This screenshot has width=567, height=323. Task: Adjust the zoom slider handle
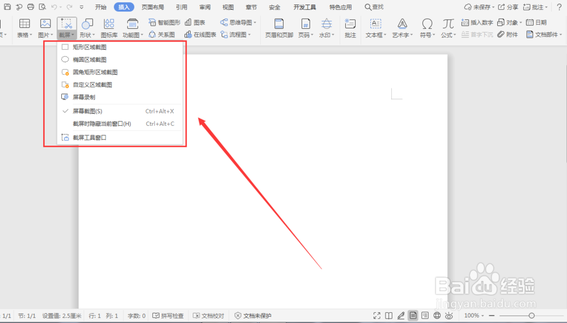click(x=532, y=316)
